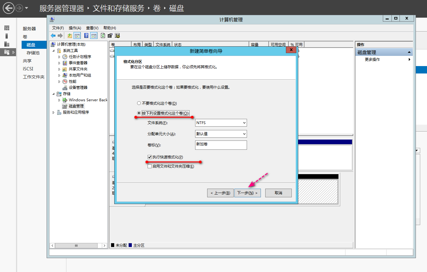Open the Server Manager navigation history dropdown
Screen dimensions: 427x272
point(27,8)
